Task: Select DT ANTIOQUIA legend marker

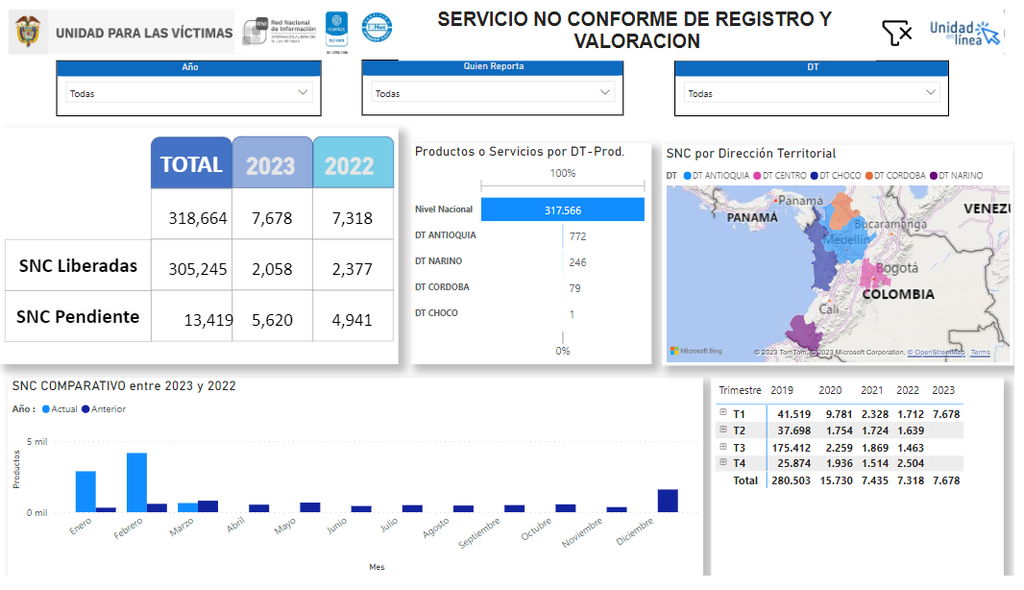Action: click(687, 176)
